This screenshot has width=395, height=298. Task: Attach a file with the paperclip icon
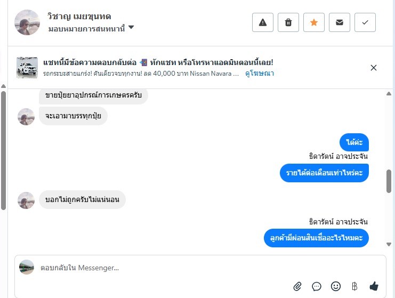pos(298,286)
